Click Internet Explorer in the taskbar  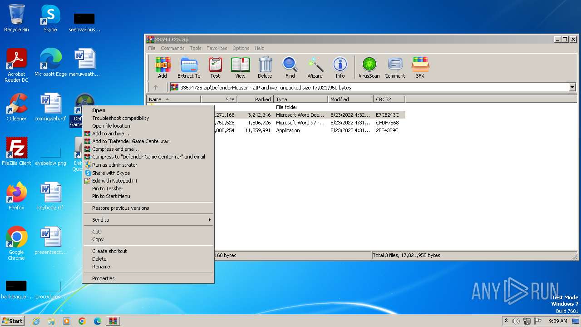point(36,321)
